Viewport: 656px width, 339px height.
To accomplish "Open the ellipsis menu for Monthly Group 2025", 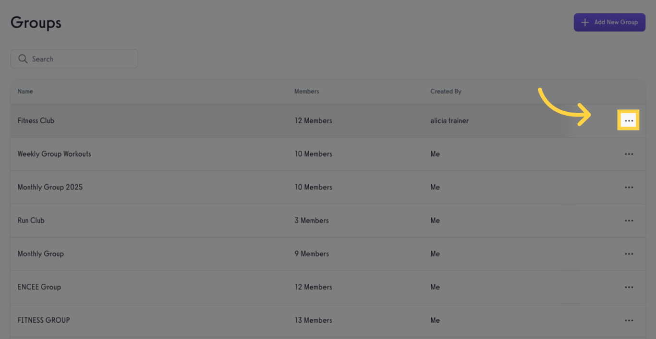I will click(629, 187).
